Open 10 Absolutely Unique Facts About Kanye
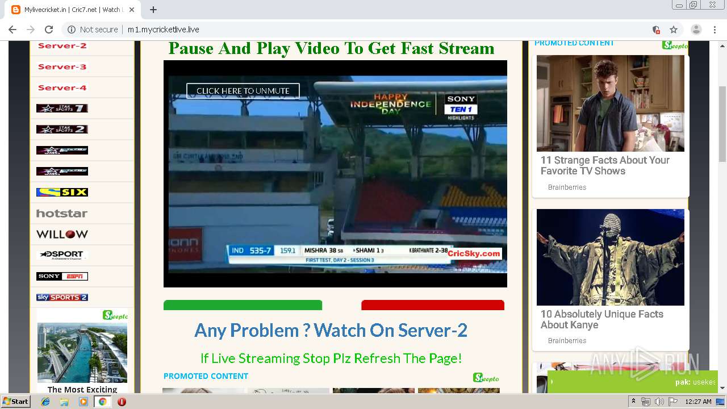Screen dimensions: 727x409 [x=602, y=319]
